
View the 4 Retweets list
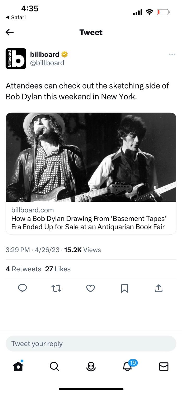[23, 269]
